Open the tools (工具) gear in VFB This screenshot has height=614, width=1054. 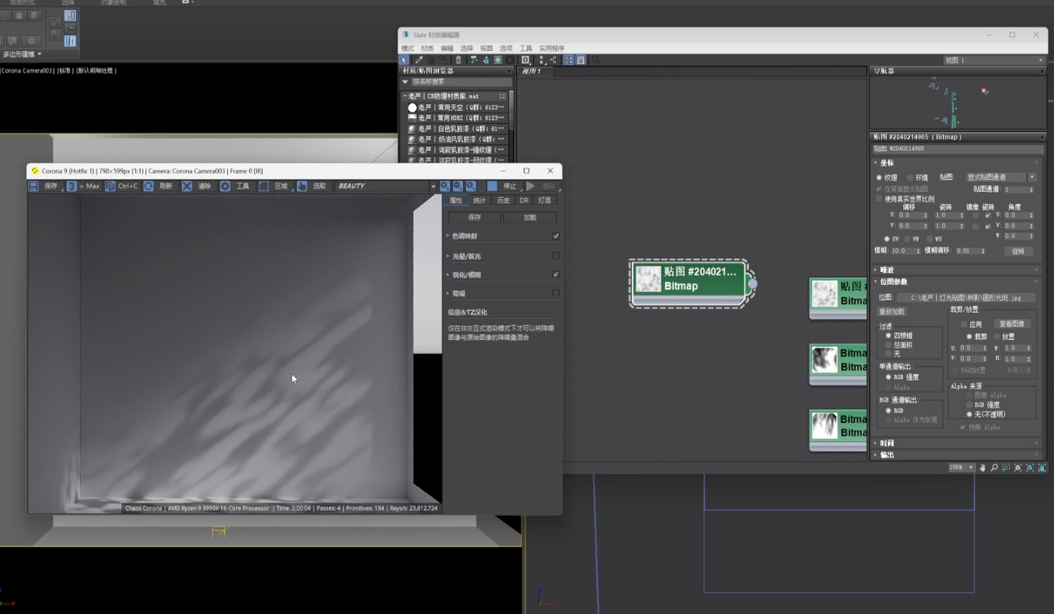[x=225, y=186]
